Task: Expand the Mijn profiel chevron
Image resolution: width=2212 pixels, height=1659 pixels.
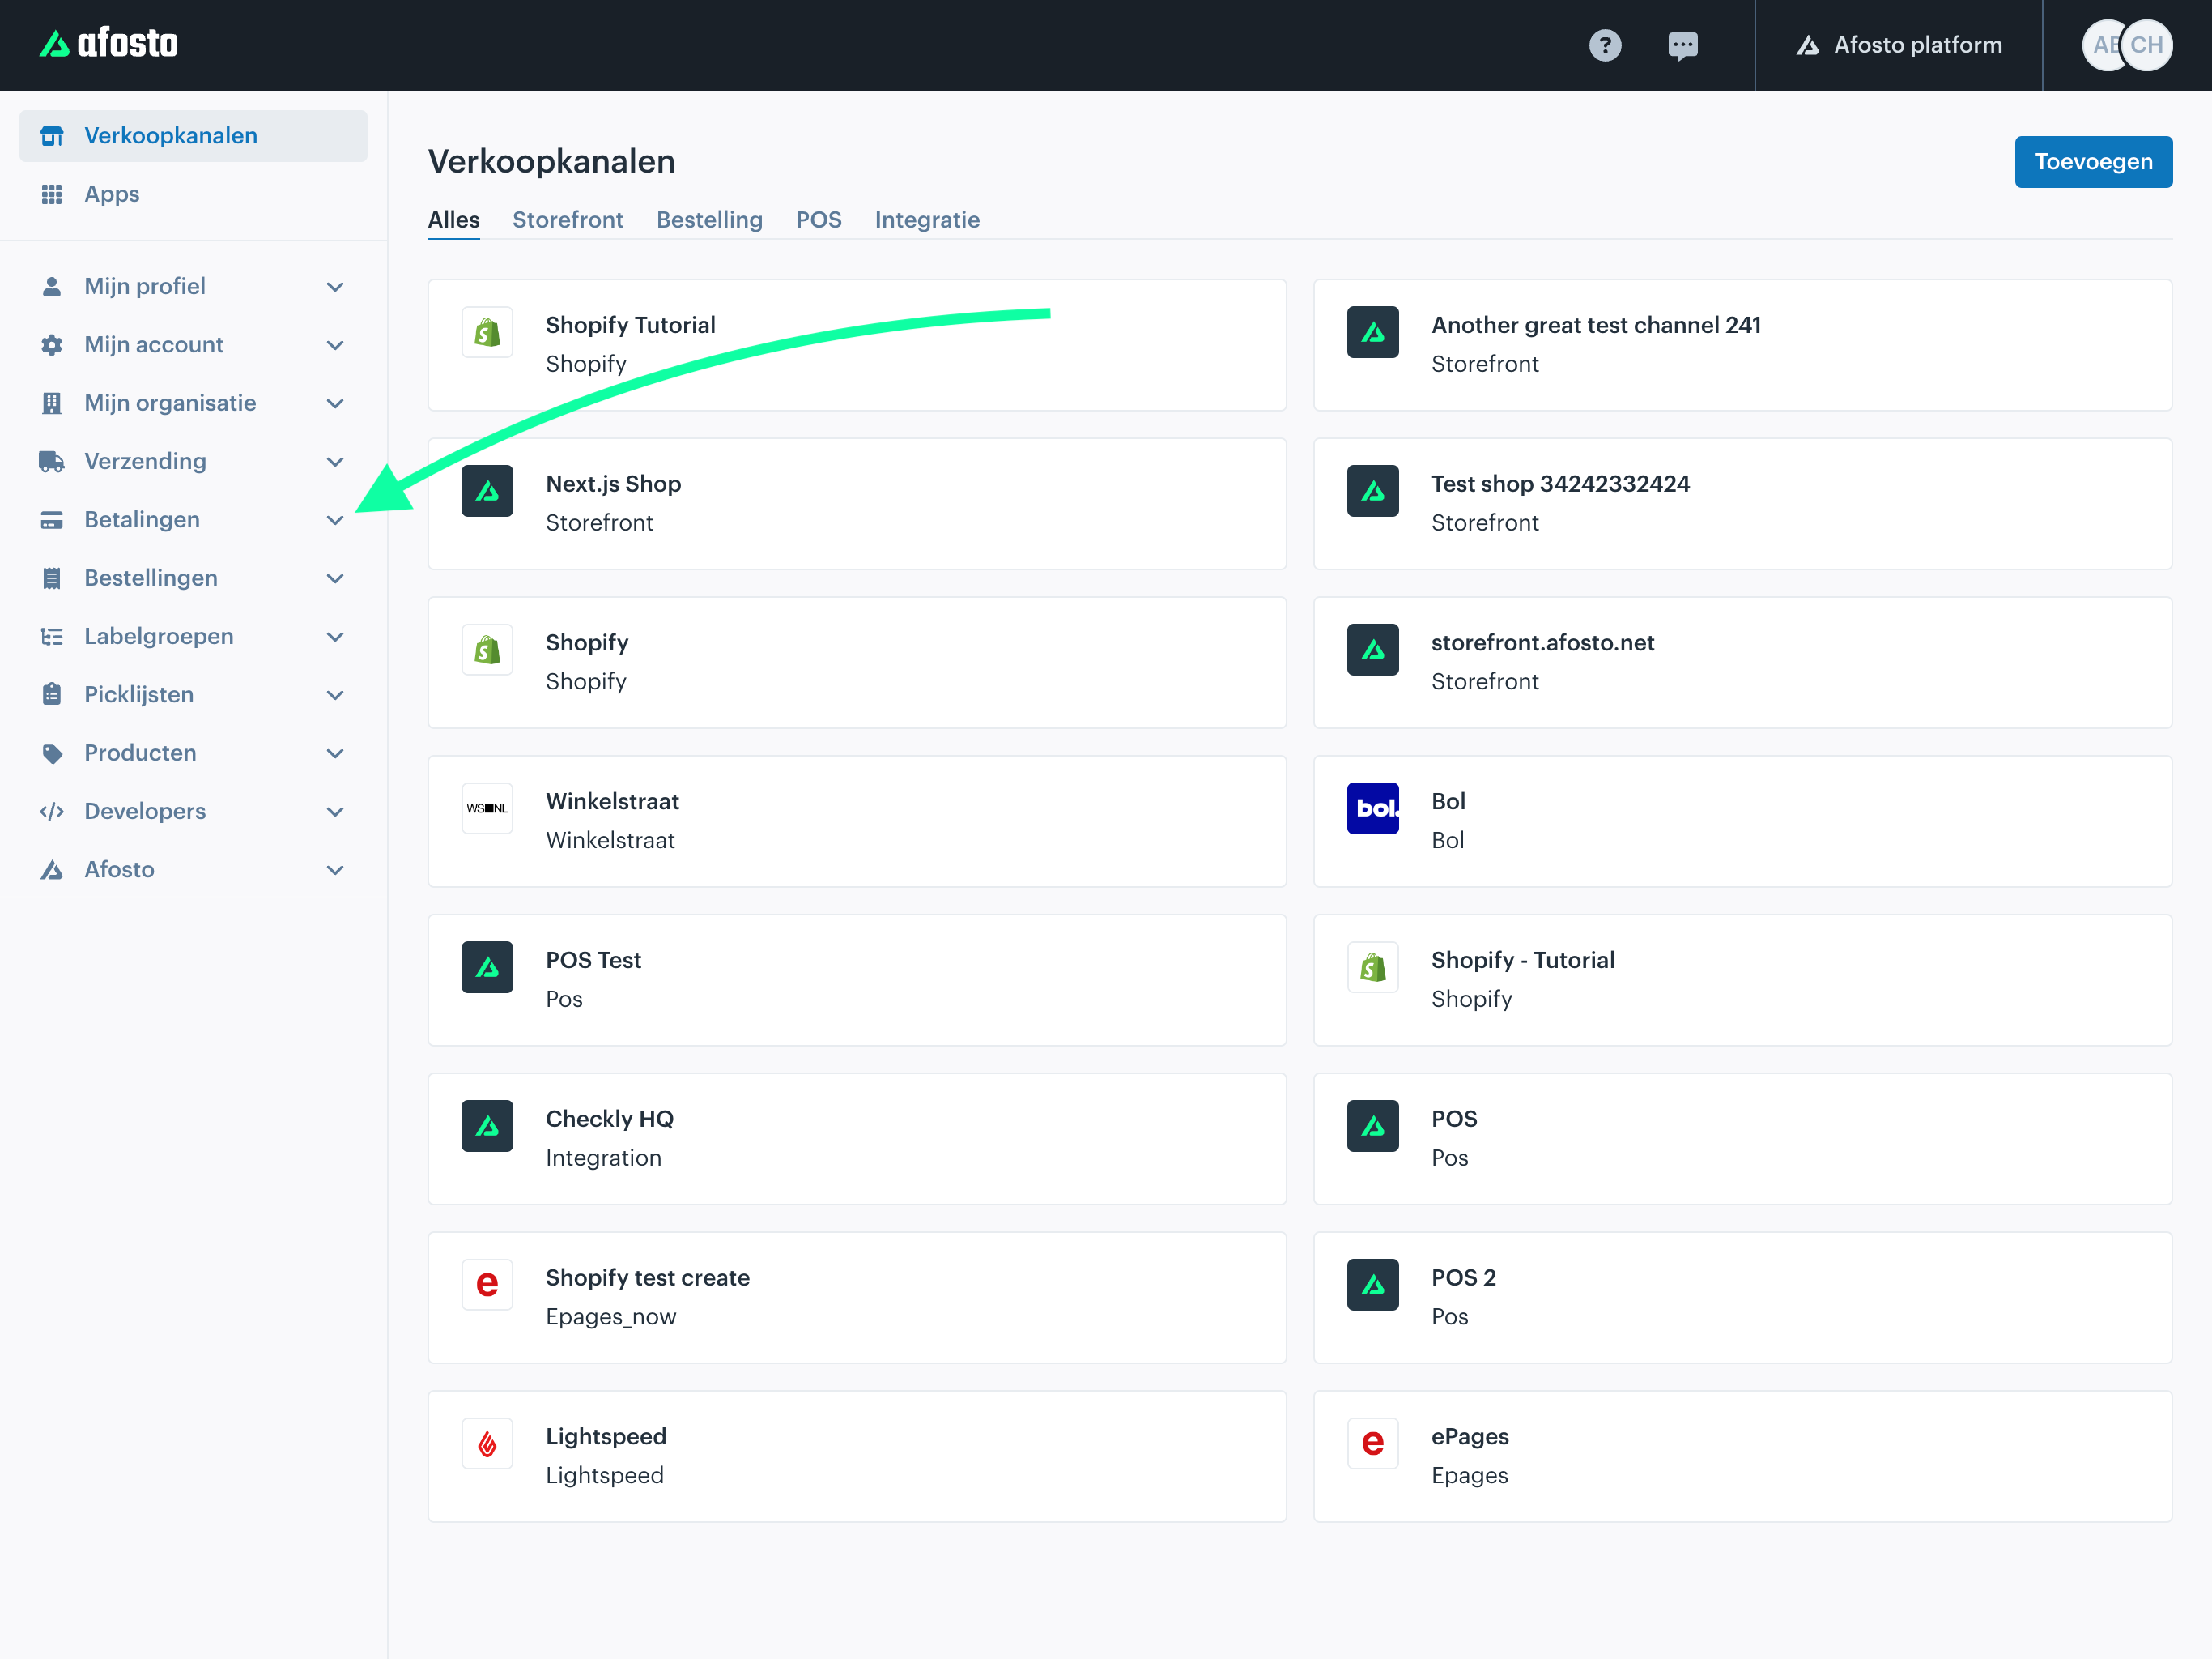Action: pyautogui.click(x=336, y=288)
